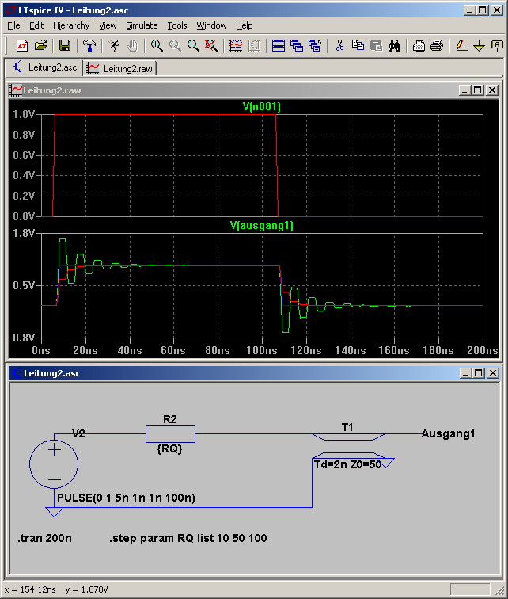Viewport: 508px width, 599px height.
Task: Maximize the Leitung2.raw plot window
Action: [477, 90]
